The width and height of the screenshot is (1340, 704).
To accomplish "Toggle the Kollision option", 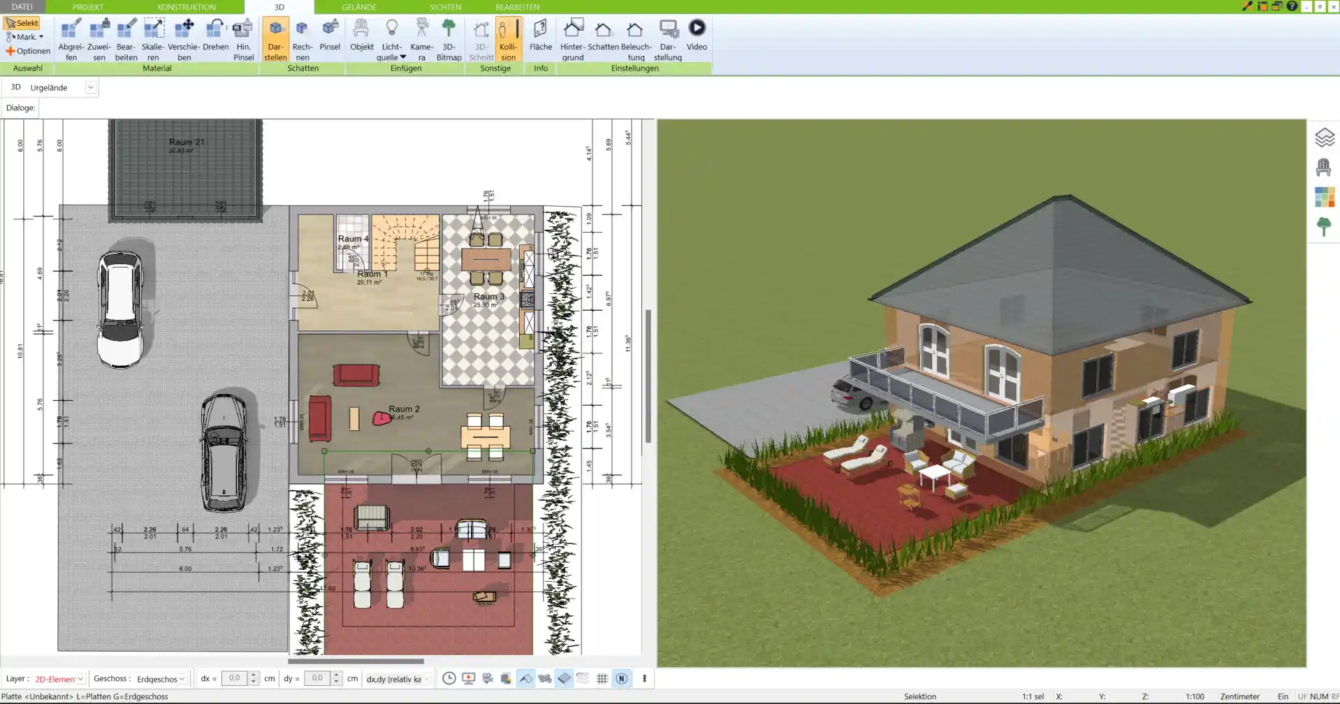I will coord(508,41).
